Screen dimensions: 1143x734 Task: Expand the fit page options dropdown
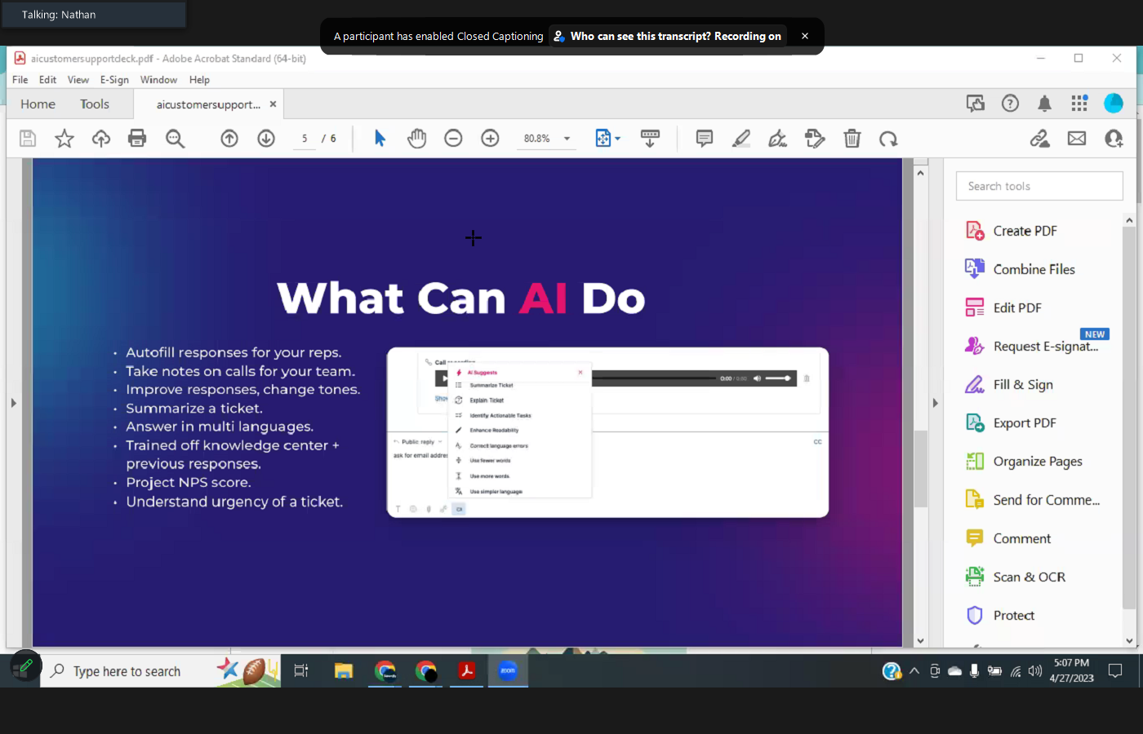[617, 139]
